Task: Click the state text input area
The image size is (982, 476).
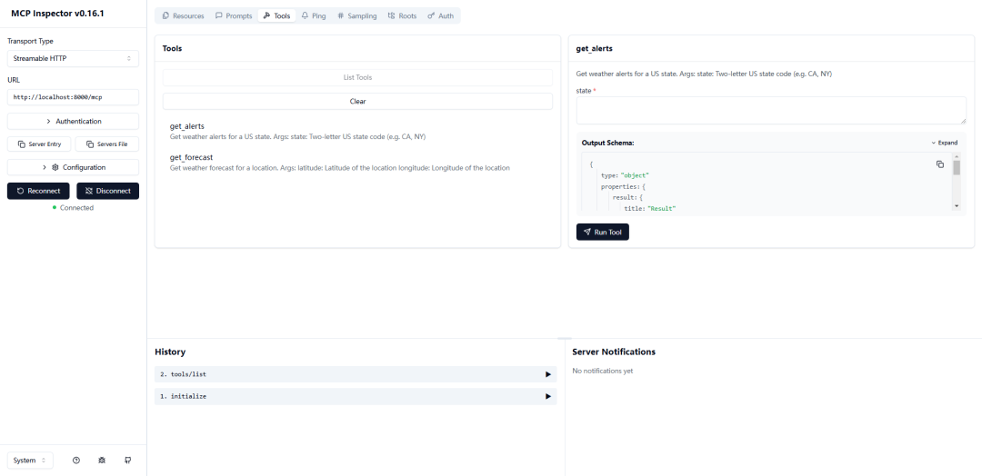Action: [x=771, y=110]
